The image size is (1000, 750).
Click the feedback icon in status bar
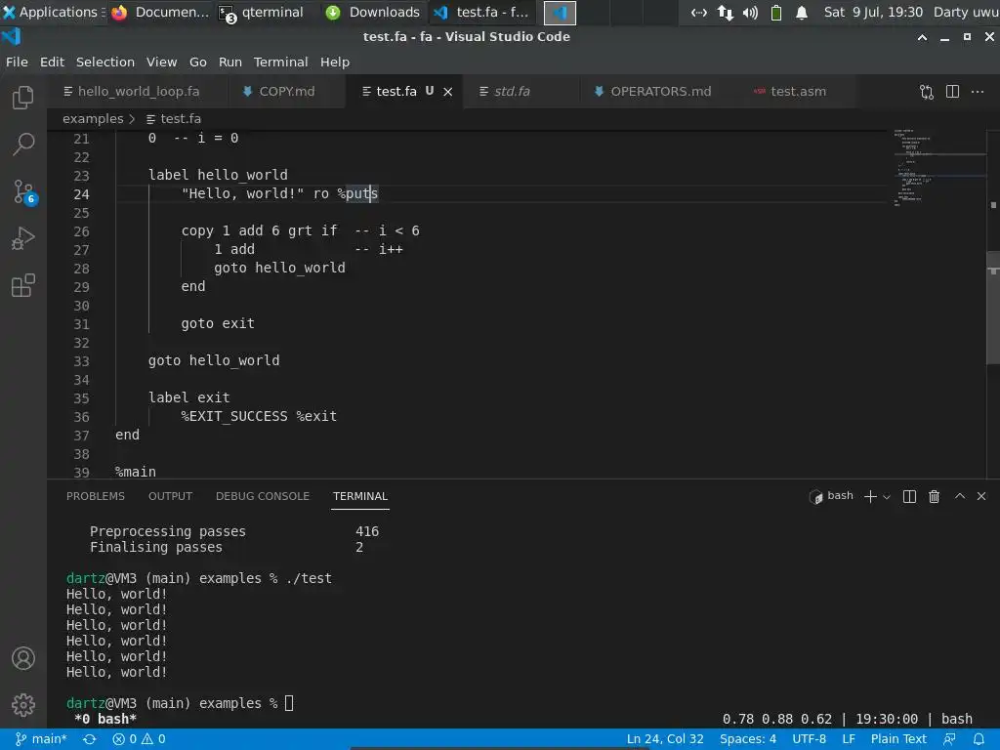pos(949,739)
